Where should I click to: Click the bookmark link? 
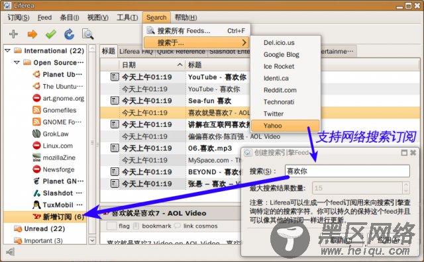pyautogui.click(x=156, y=226)
